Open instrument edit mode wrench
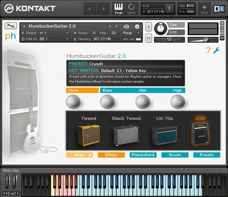The height and width of the screenshot is (197, 228). [x=11, y=26]
